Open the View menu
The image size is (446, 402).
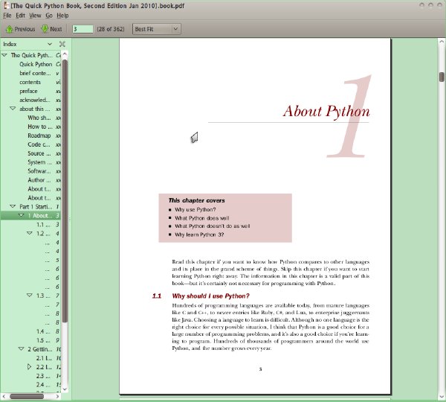(x=35, y=16)
